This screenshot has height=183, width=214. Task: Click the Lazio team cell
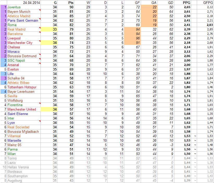coord(24,163)
